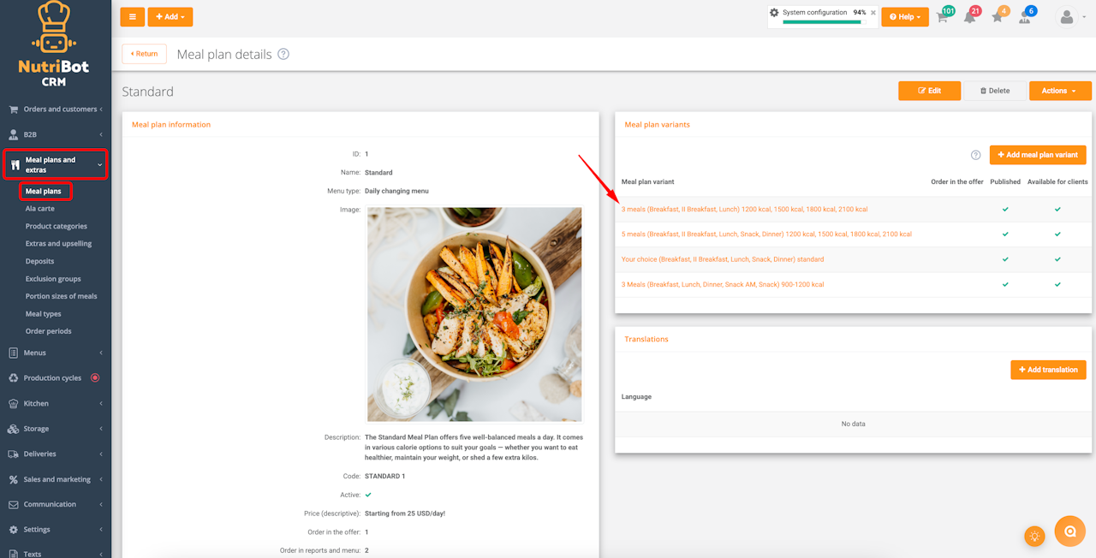This screenshot has height=558, width=1096.
Task: Open the star favorites icon with badge
Action: coord(998,17)
